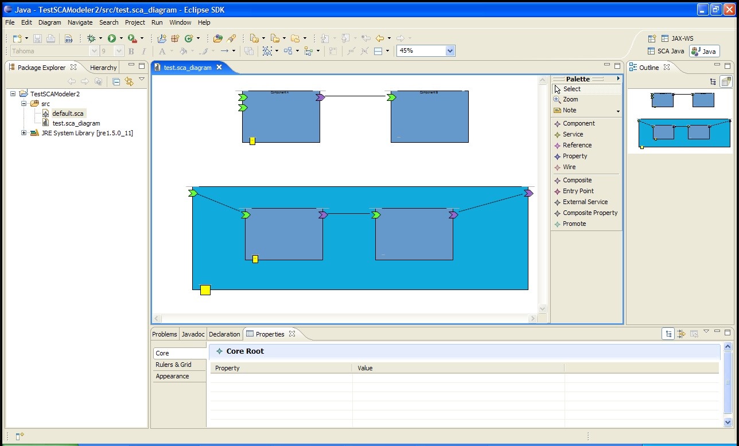Click the diagram editor horizontal scrollbar

(x=345, y=318)
